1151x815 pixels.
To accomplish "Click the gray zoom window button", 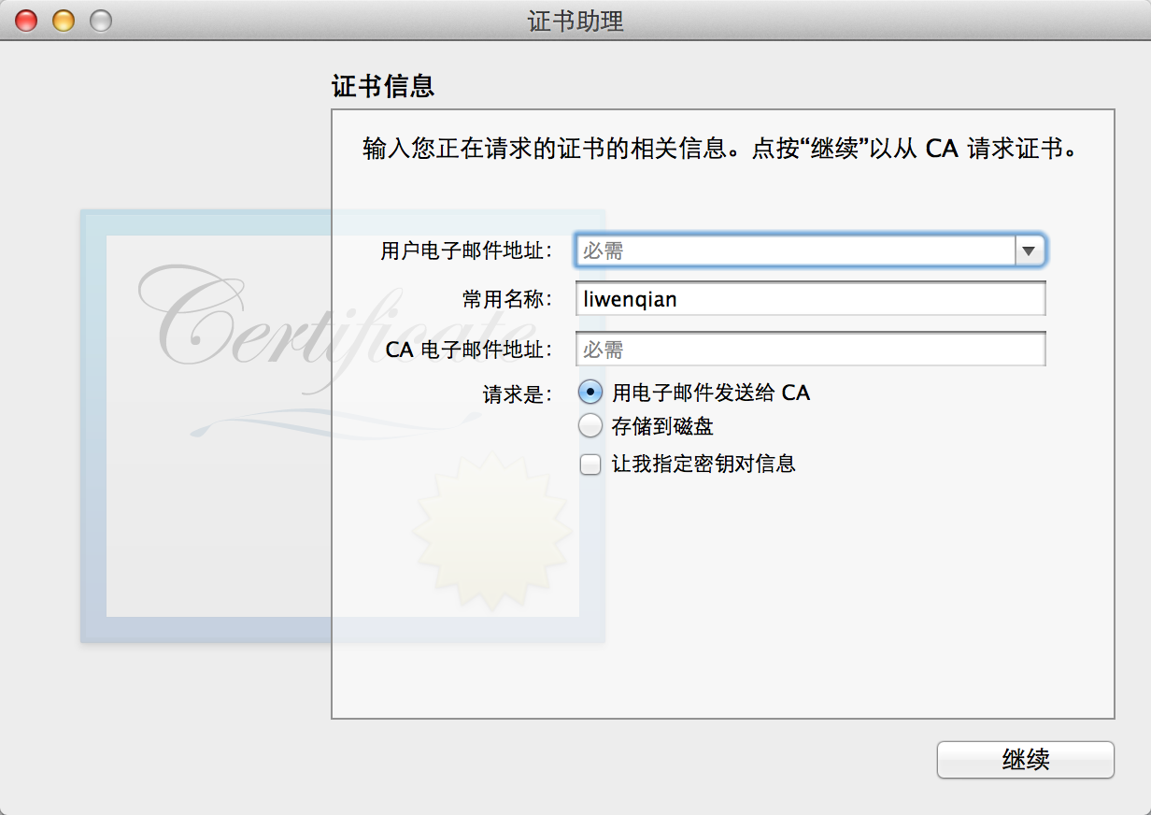I will pos(100,20).
